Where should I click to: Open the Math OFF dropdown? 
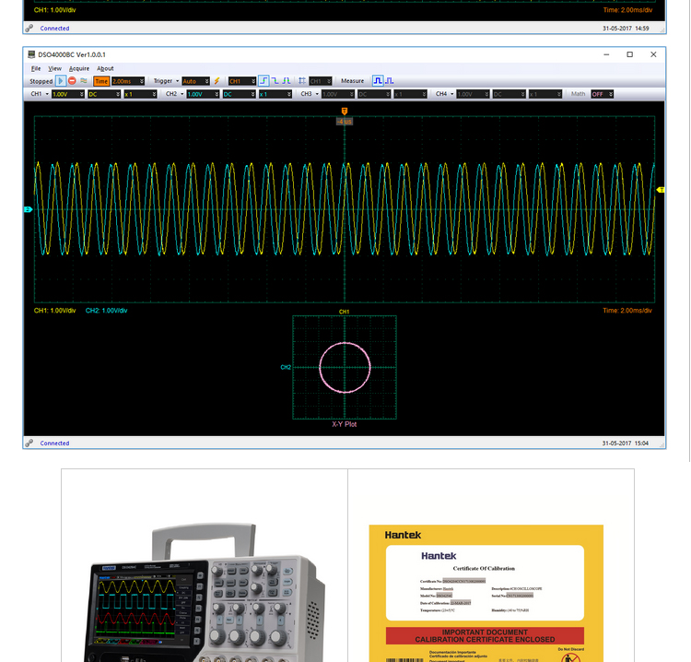(x=602, y=94)
